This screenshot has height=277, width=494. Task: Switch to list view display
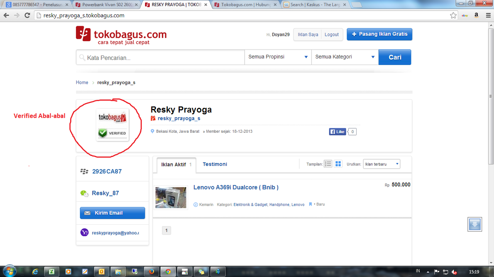click(x=328, y=164)
